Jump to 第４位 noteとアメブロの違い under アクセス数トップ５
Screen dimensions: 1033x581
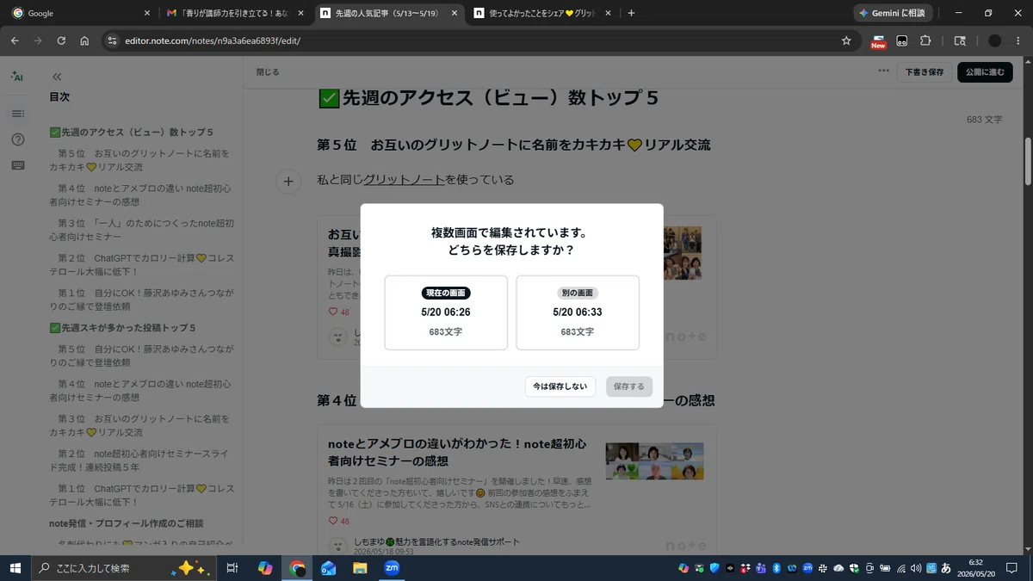[x=140, y=195]
